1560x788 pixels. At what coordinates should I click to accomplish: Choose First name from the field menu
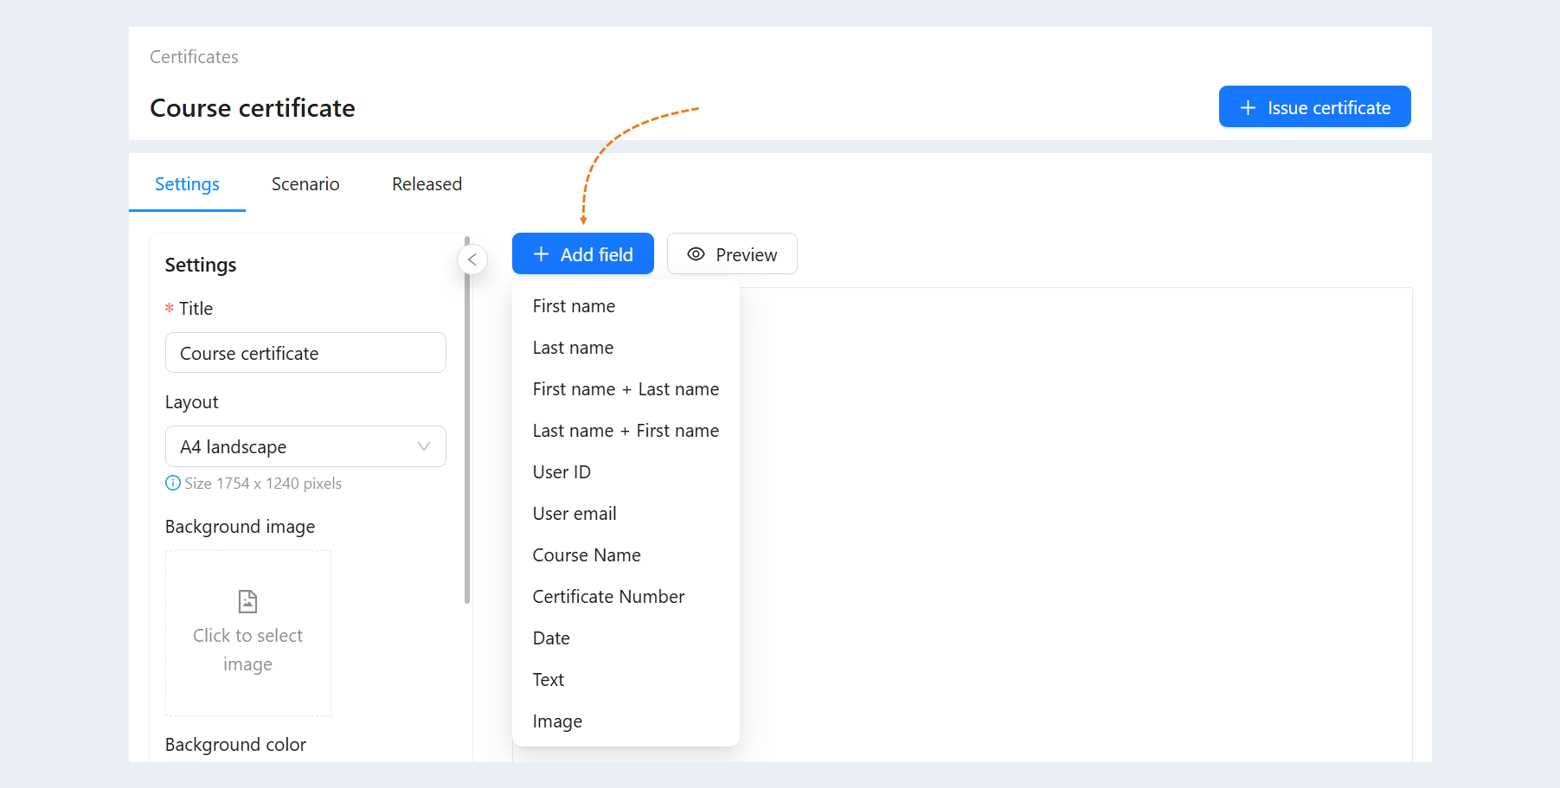click(x=626, y=306)
